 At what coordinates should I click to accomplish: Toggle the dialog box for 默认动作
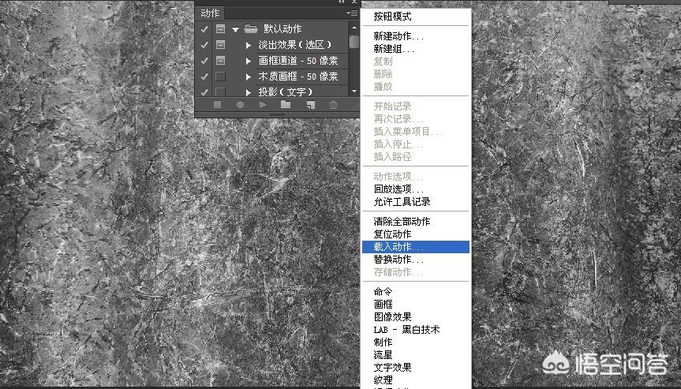221,29
